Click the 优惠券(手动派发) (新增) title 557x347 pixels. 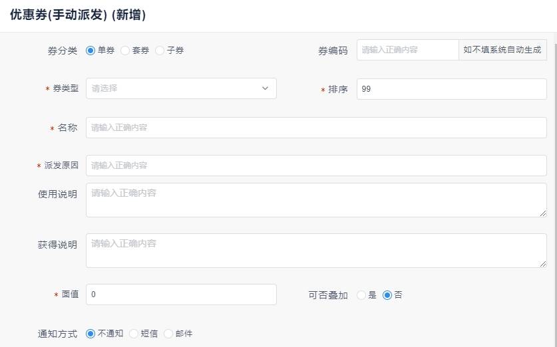(78, 15)
